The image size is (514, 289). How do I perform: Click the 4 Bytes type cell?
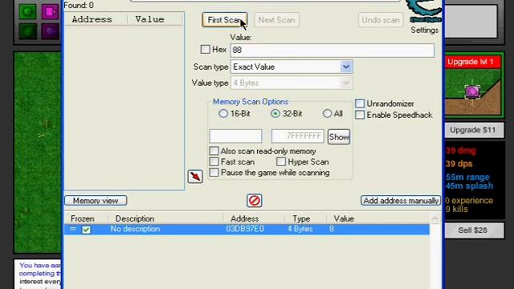point(300,229)
